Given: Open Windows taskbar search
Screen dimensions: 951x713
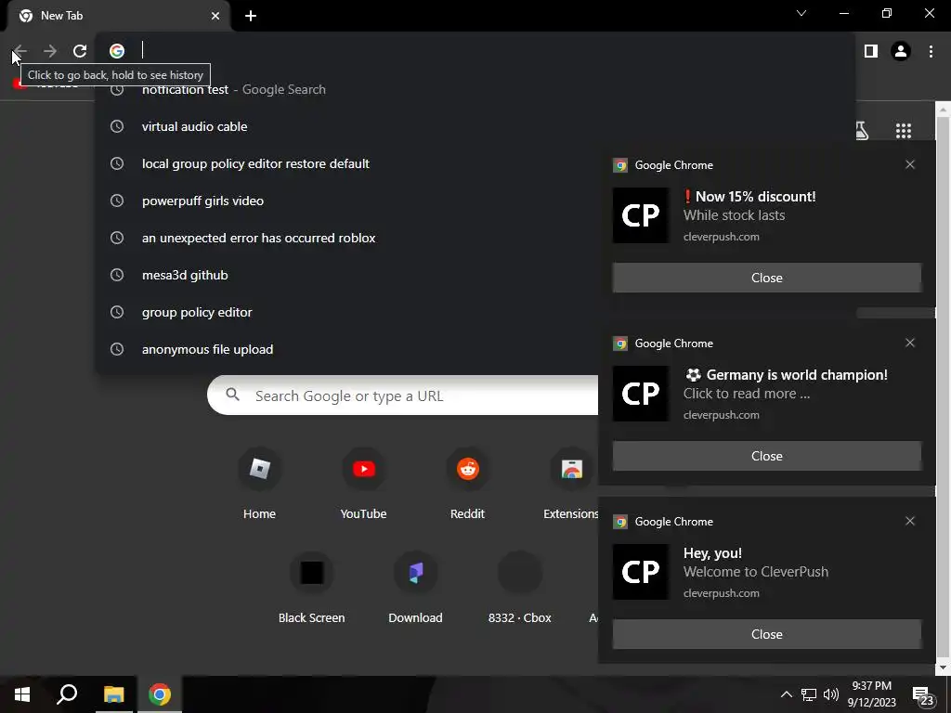Looking at the screenshot, I should (x=67, y=694).
